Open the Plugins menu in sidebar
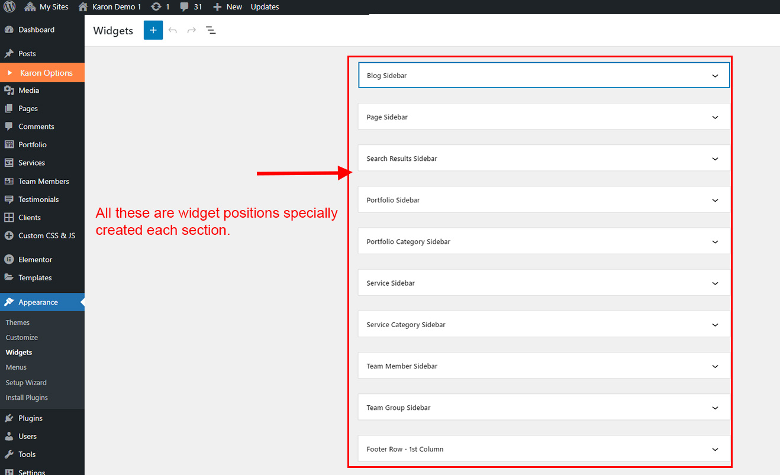The height and width of the screenshot is (475, 780). tap(31, 418)
